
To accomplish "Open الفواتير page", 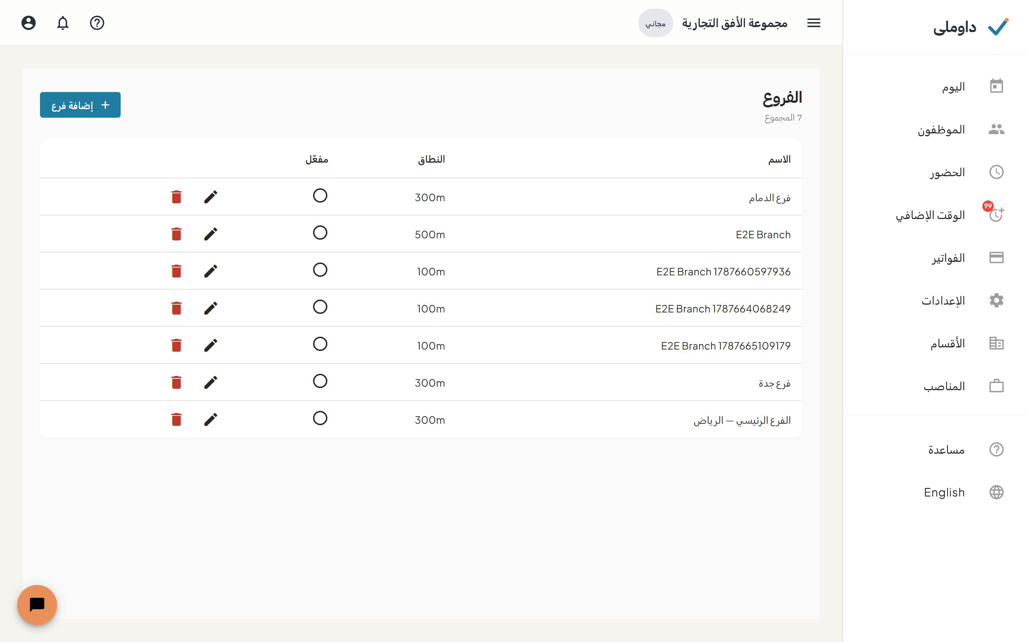I will point(936,258).
